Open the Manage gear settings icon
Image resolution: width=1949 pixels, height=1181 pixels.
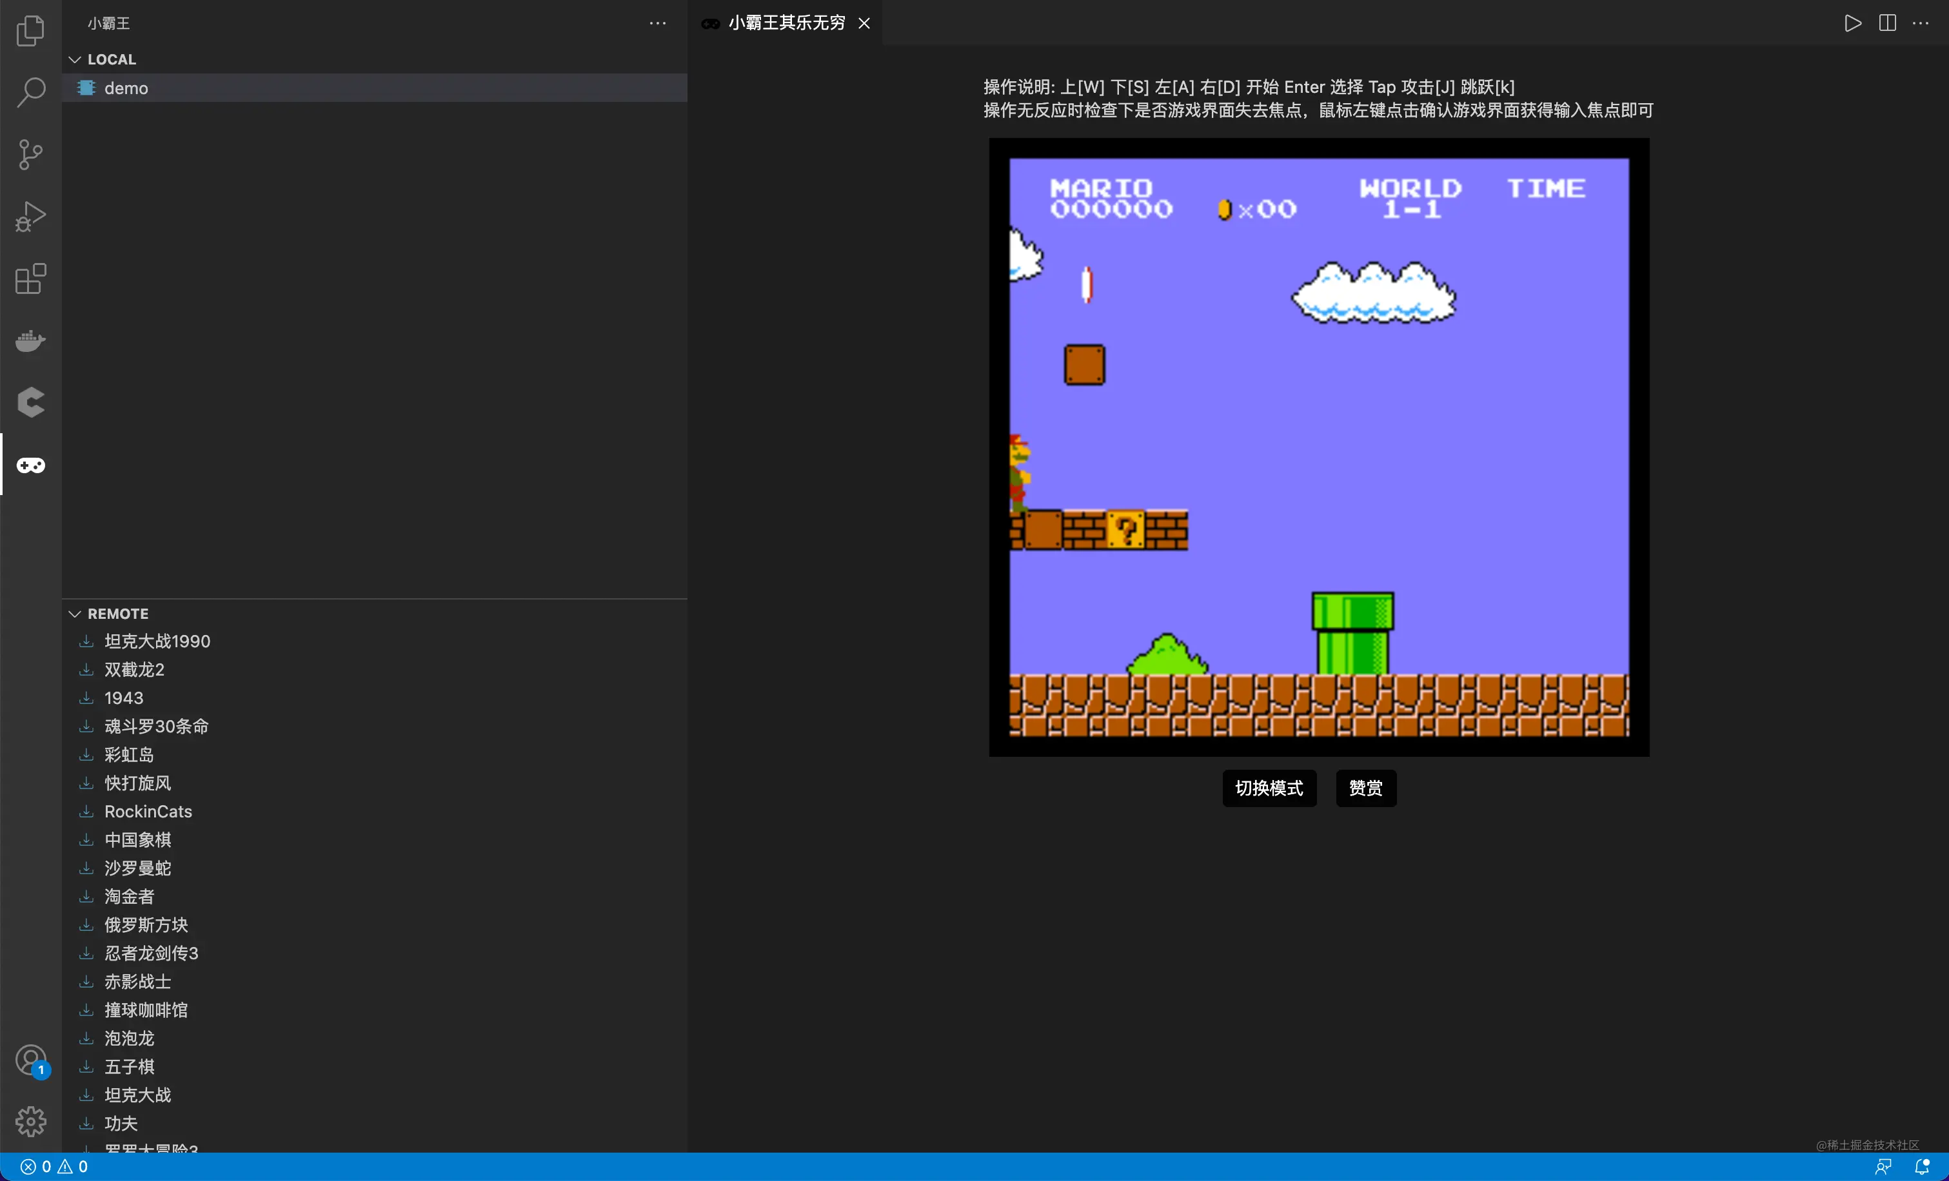point(30,1121)
